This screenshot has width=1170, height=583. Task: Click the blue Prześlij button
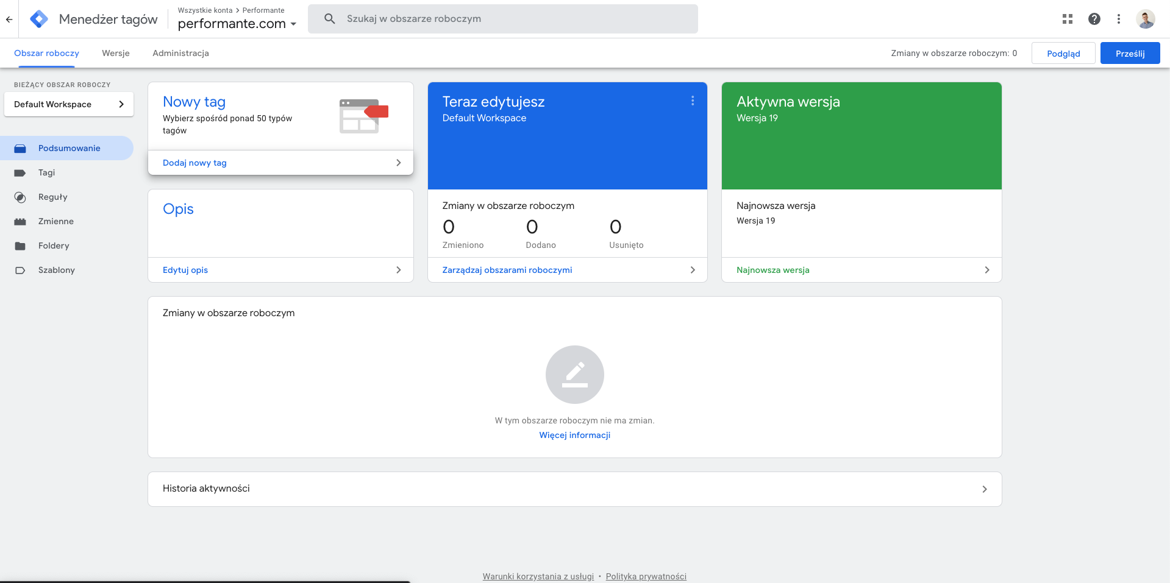[1130, 53]
